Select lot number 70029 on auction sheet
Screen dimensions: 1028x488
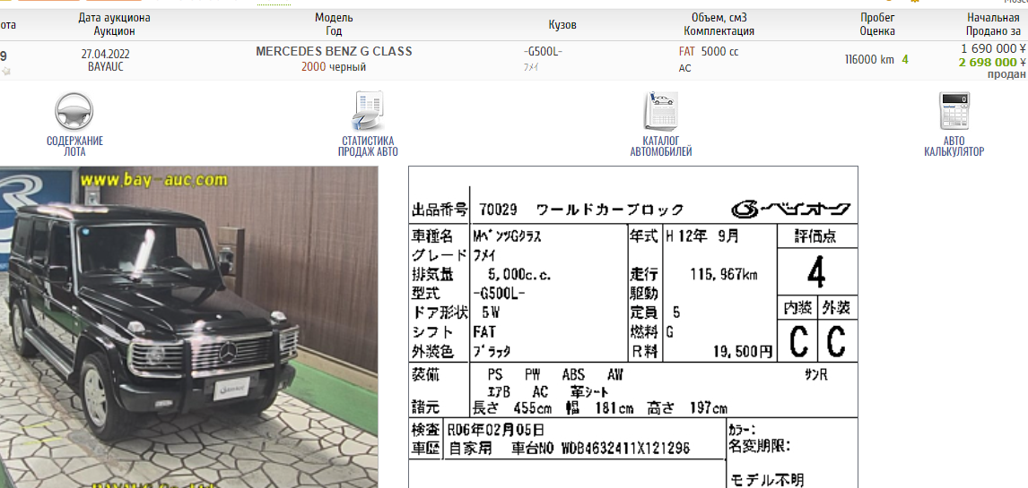click(x=498, y=210)
